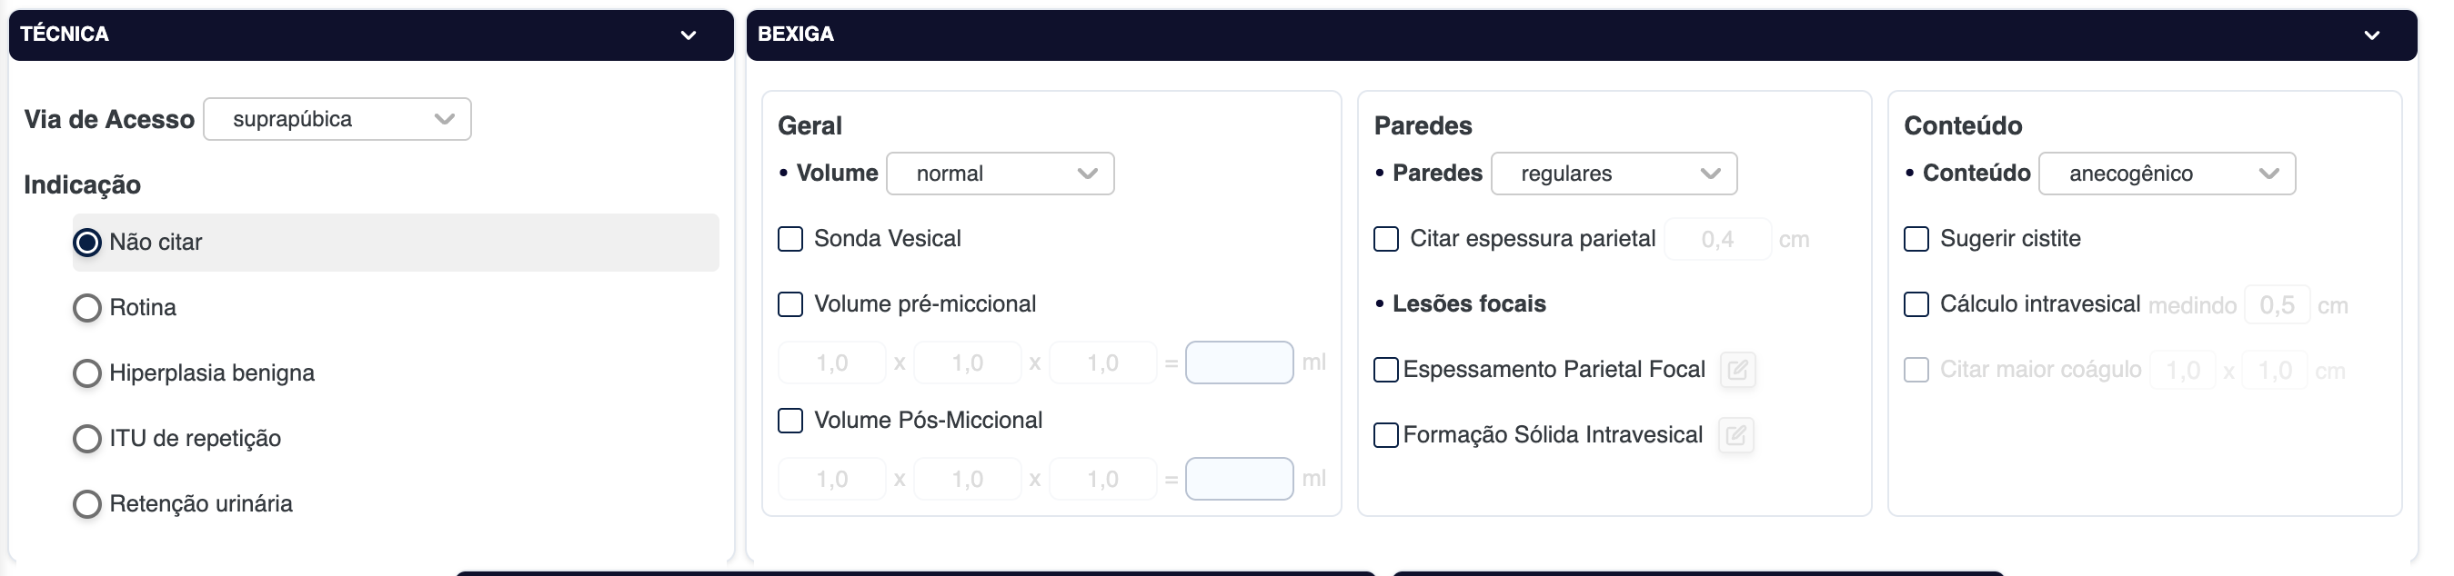This screenshot has width=2454, height=576.
Task: Open the Conteúdo dropdown
Action: [x=2167, y=174]
